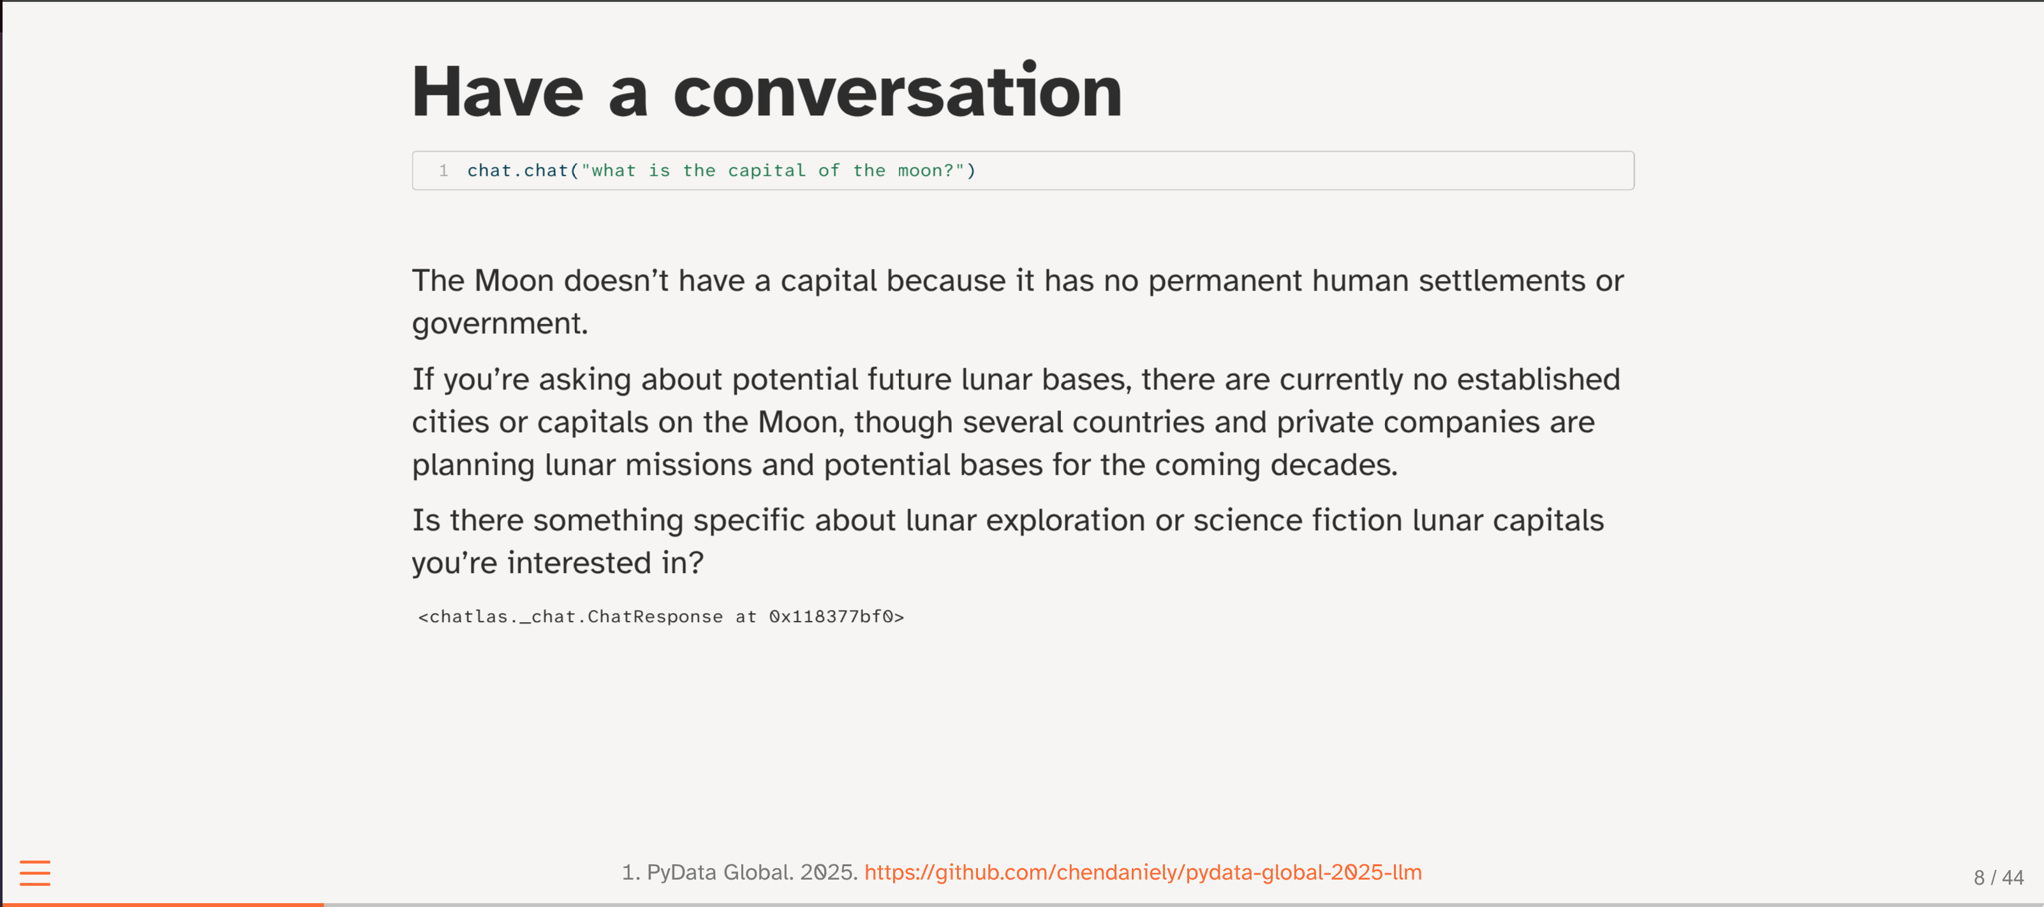Image resolution: width=2044 pixels, height=907 pixels.
Task: Open the pydata-global-2025-llm GitHub link
Action: 1143,872
